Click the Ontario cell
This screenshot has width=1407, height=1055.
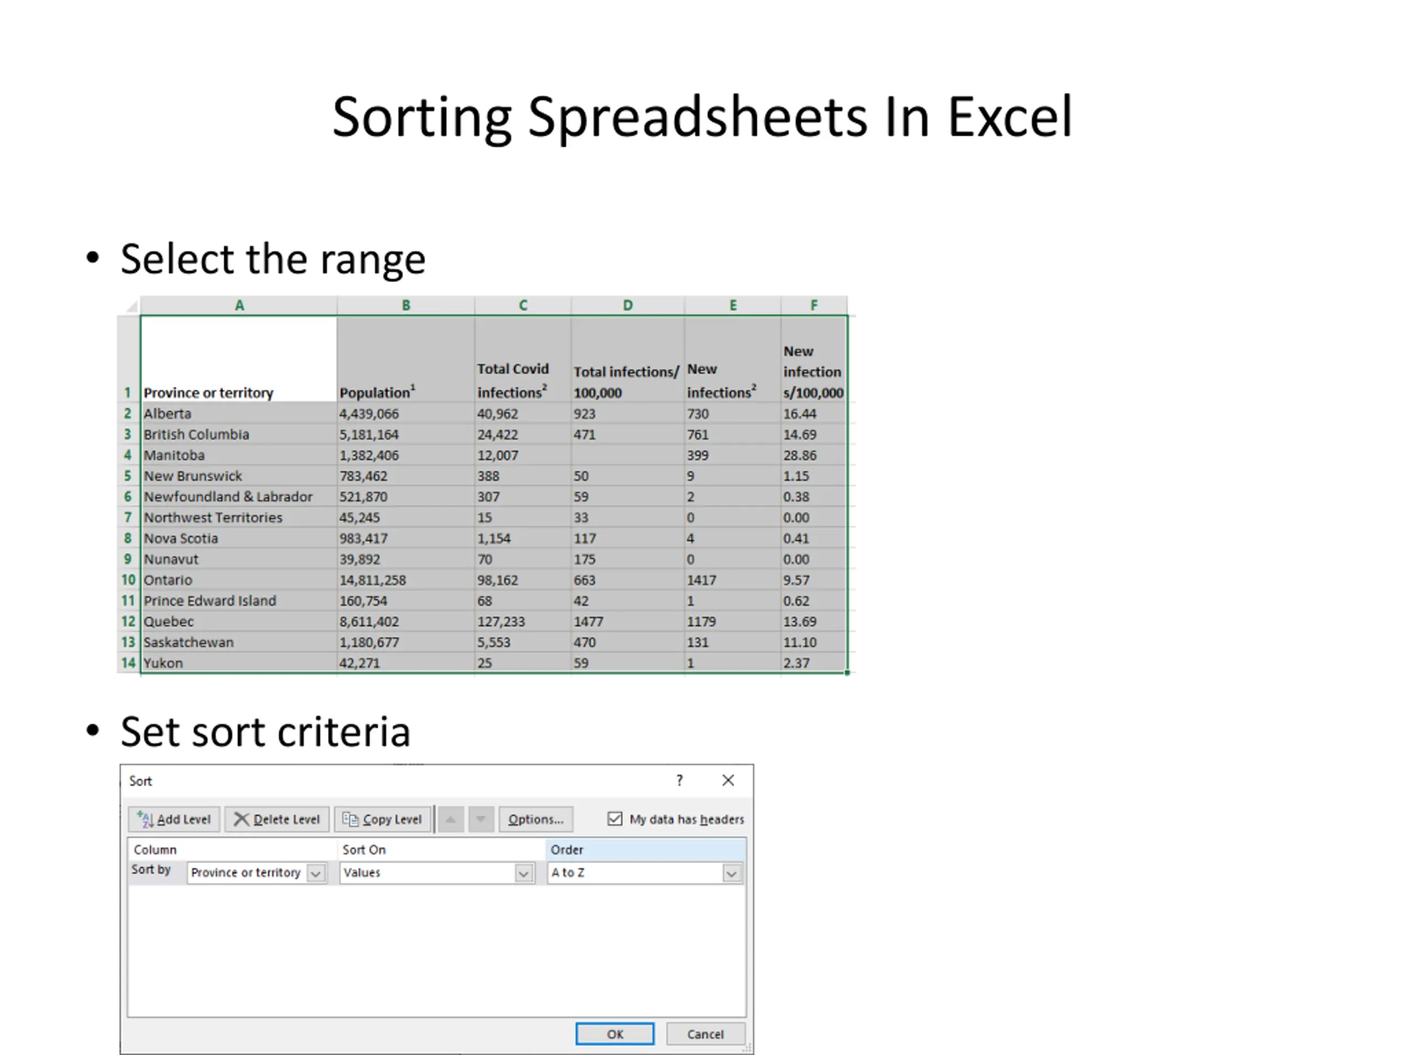pos(239,580)
